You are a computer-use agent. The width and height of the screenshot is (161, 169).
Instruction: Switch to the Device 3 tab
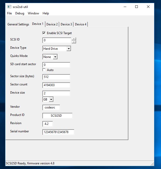click(66, 24)
